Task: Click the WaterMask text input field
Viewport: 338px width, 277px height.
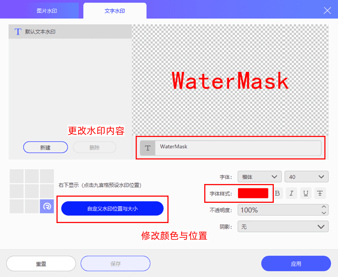Action: 238,148
